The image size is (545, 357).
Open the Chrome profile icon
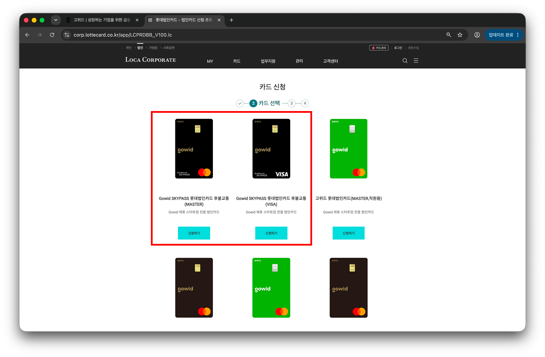477,35
